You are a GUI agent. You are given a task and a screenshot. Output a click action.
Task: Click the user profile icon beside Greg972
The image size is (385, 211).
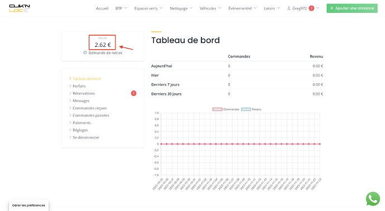289,8
